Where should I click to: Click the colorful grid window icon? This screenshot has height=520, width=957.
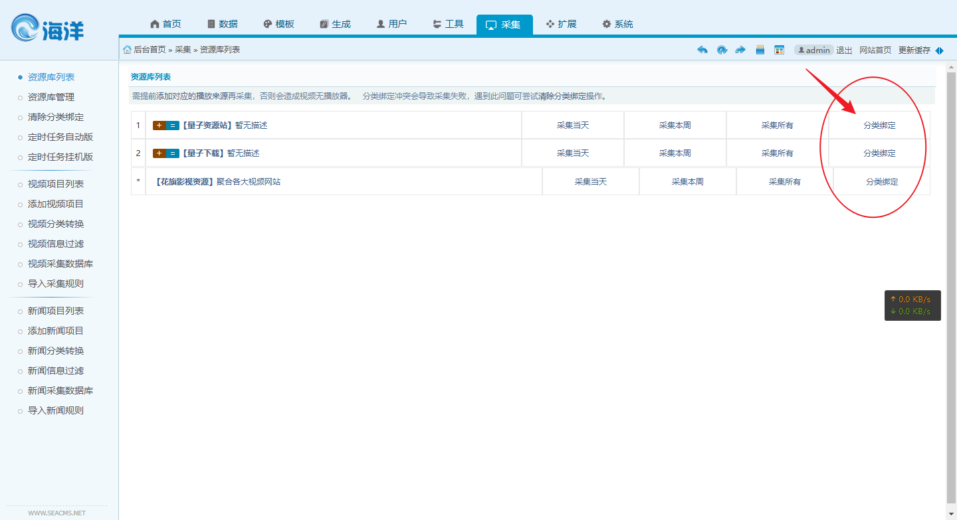780,50
